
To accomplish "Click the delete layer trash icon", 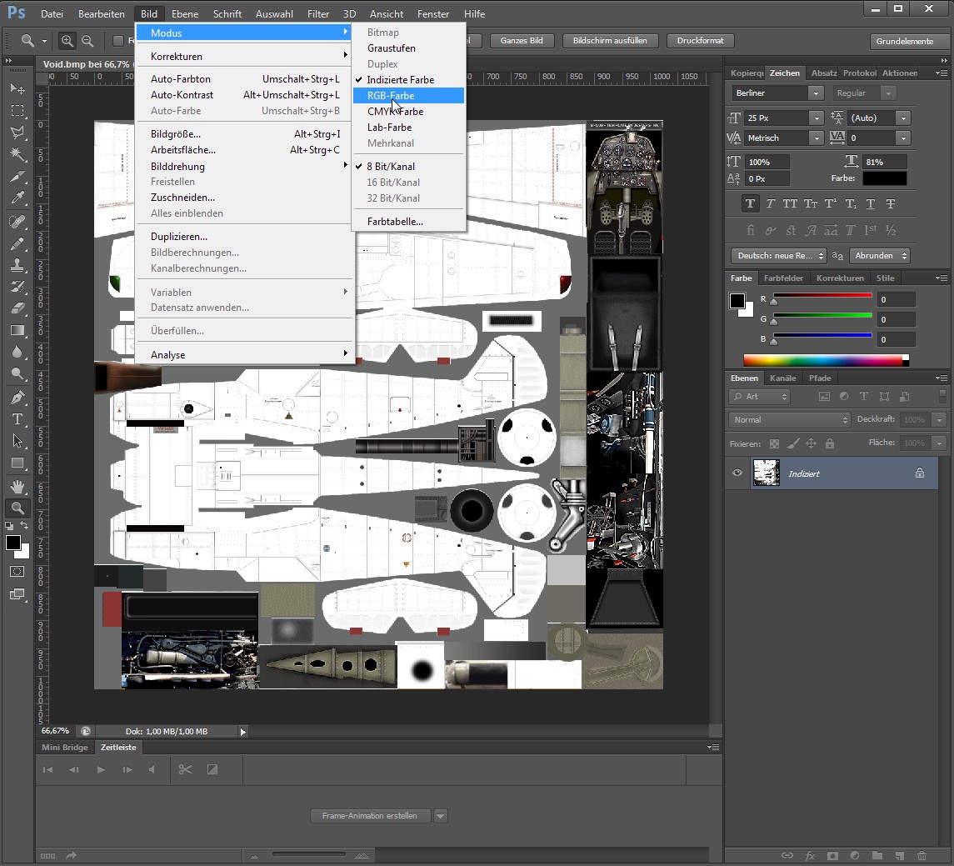I will 922,855.
